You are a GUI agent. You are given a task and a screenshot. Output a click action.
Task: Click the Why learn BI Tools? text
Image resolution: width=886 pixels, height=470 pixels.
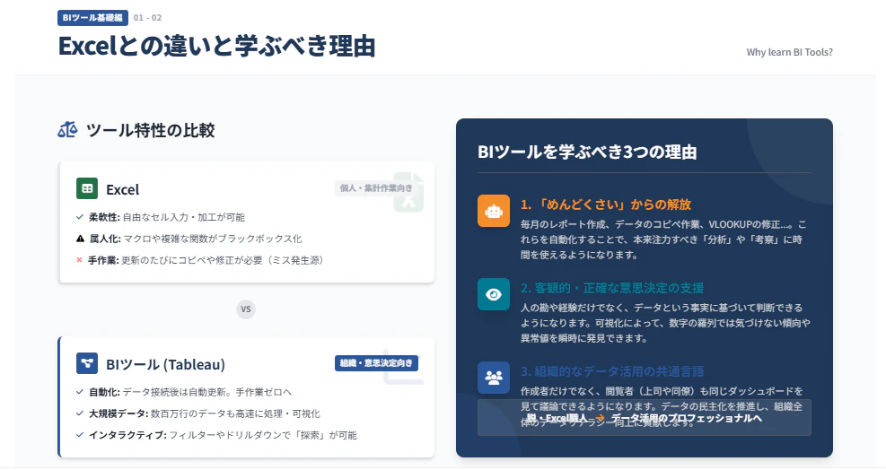pos(789,52)
